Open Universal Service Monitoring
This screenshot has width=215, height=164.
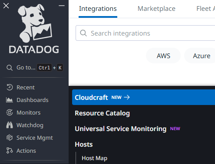pyautogui.click(x=121, y=129)
